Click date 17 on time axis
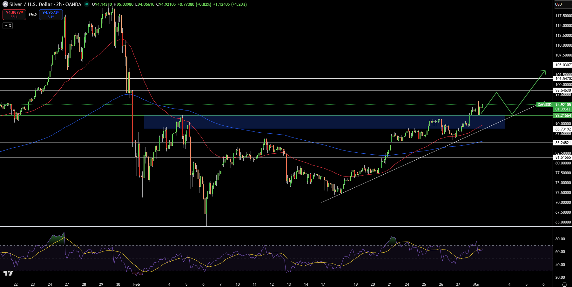Viewport: 572px width, 287px height. [x=323, y=284]
